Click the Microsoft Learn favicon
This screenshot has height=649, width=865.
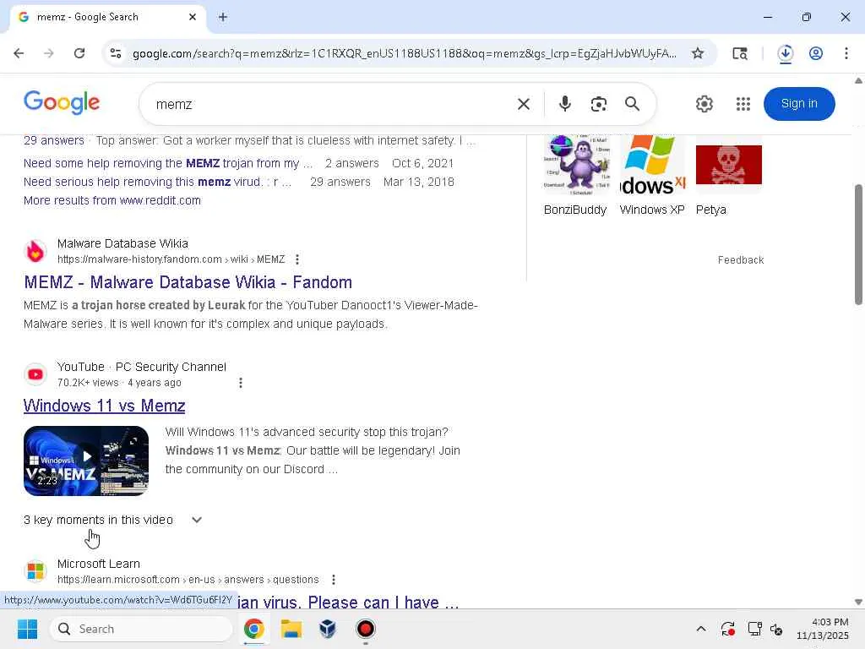[x=35, y=571]
